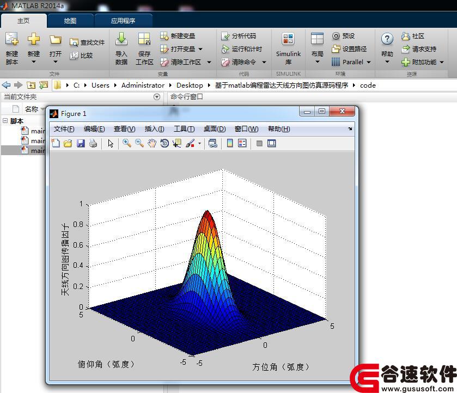Click the 打开 folder icon in ribbon
This screenshot has width=457, height=393.
[x=56, y=40]
